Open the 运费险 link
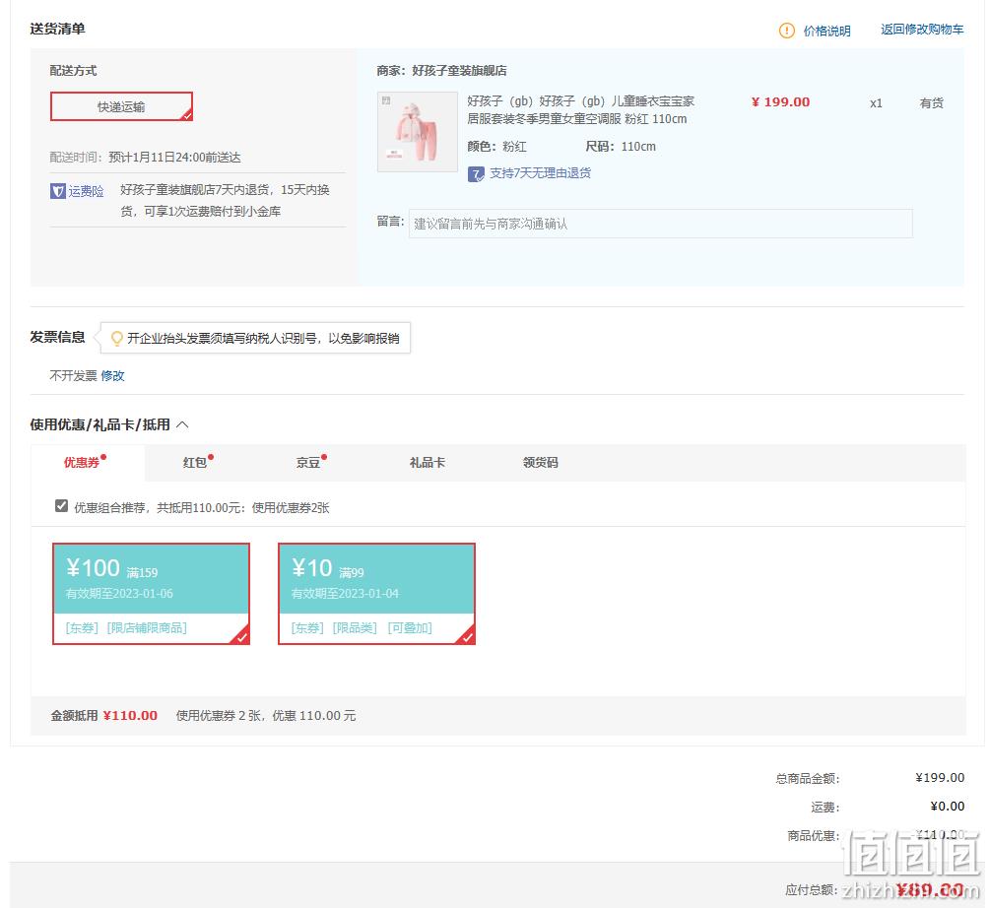The image size is (989, 908). (86, 191)
